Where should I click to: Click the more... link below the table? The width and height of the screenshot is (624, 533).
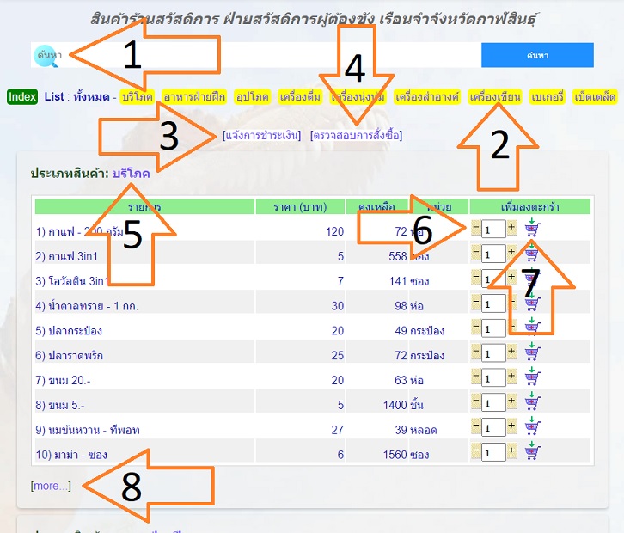(51, 486)
